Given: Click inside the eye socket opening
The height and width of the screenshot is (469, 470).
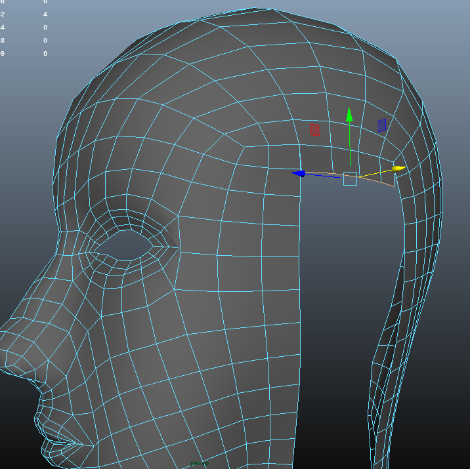Looking at the screenshot, I should [x=127, y=246].
